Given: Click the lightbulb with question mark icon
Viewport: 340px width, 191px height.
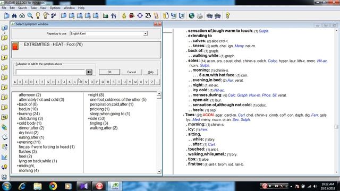Looking at the screenshot, I should pos(46,15).
